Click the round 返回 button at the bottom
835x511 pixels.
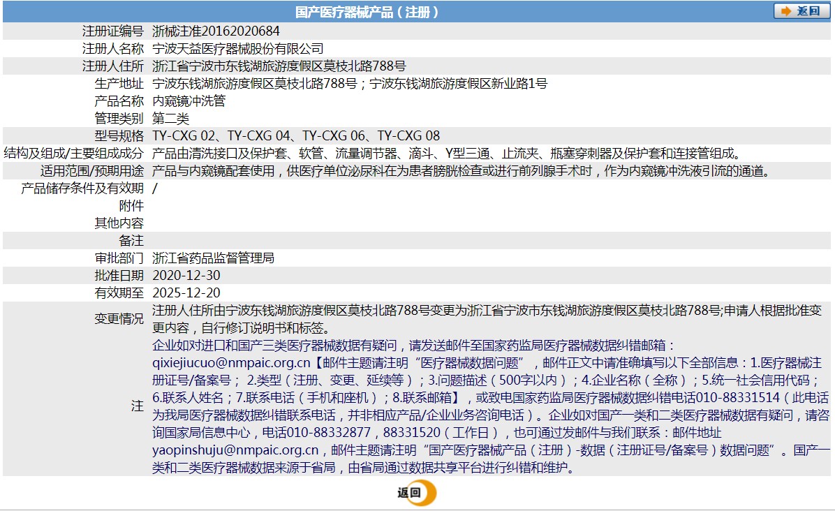click(x=417, y=493)
